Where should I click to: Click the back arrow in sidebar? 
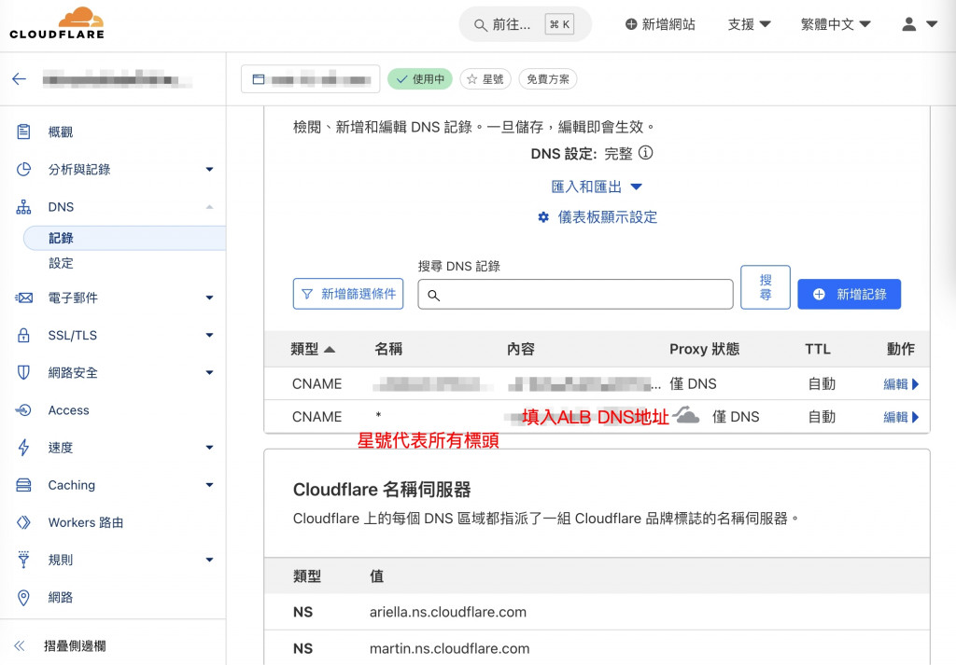point(20,78)
